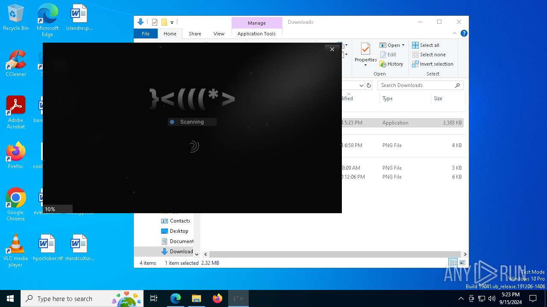This screenshot has width=547, height=307.
Task: Show hidden system tray icons
Action: (x=461, y=298)
